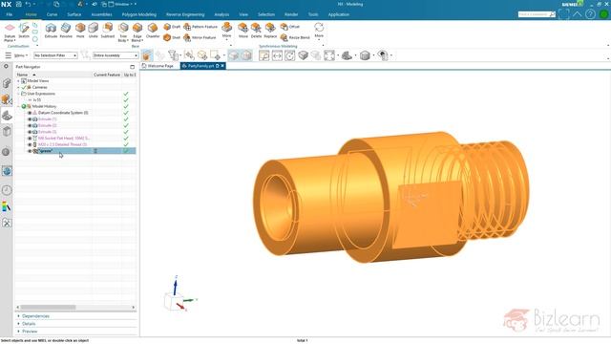Maximize the Part Navigator panel
This screenshot has width=611, height=344.
[132, 67]
